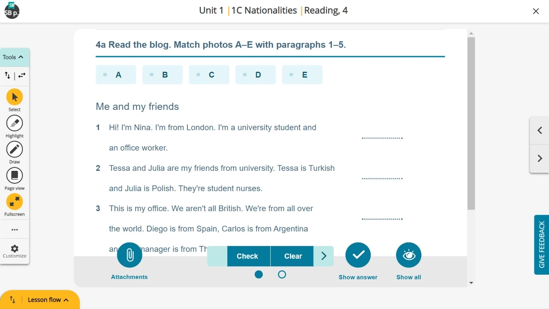549x309 pixels.
Task: Click the Show answer checkmark
Action: [358, 255]
